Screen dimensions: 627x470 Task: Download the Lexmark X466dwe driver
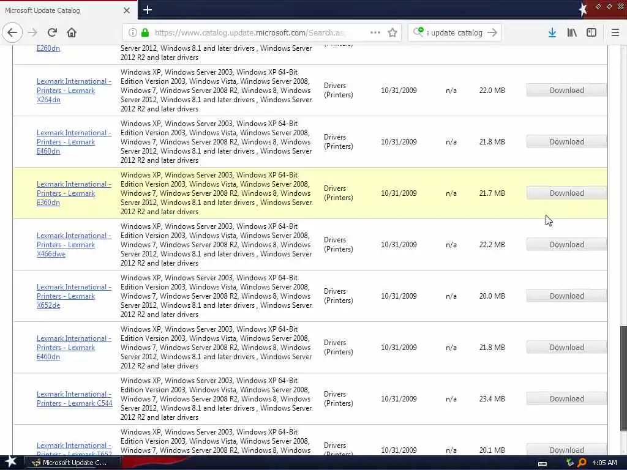tap(566, 245)
